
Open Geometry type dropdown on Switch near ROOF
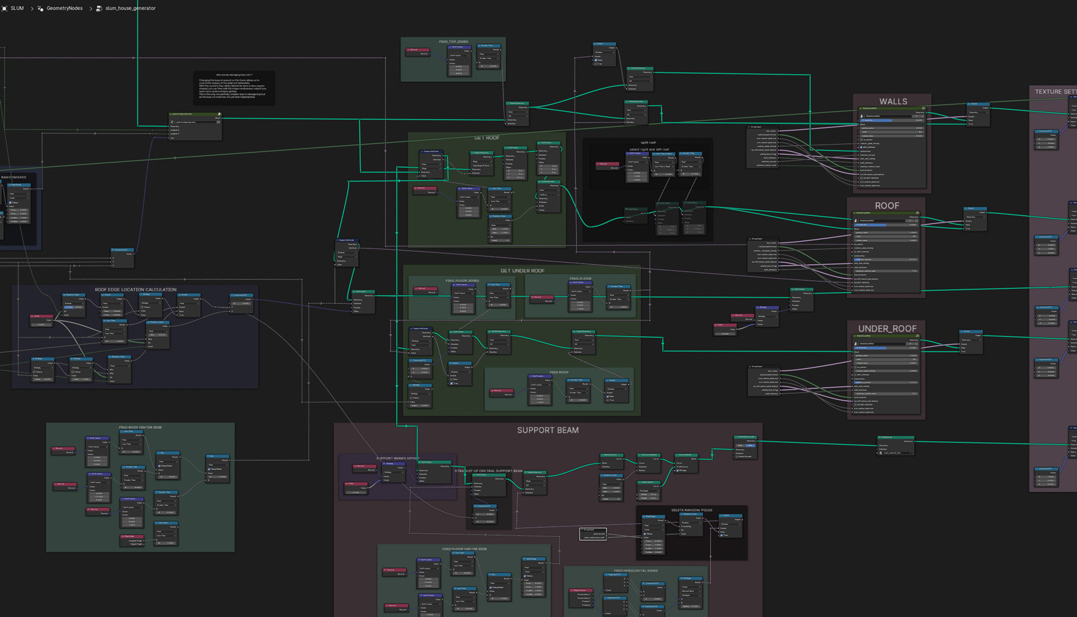[975, 217]
